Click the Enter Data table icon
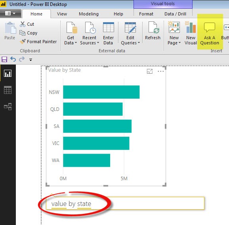The width and height of the screenshot is (229, 225). pos(109,27)
